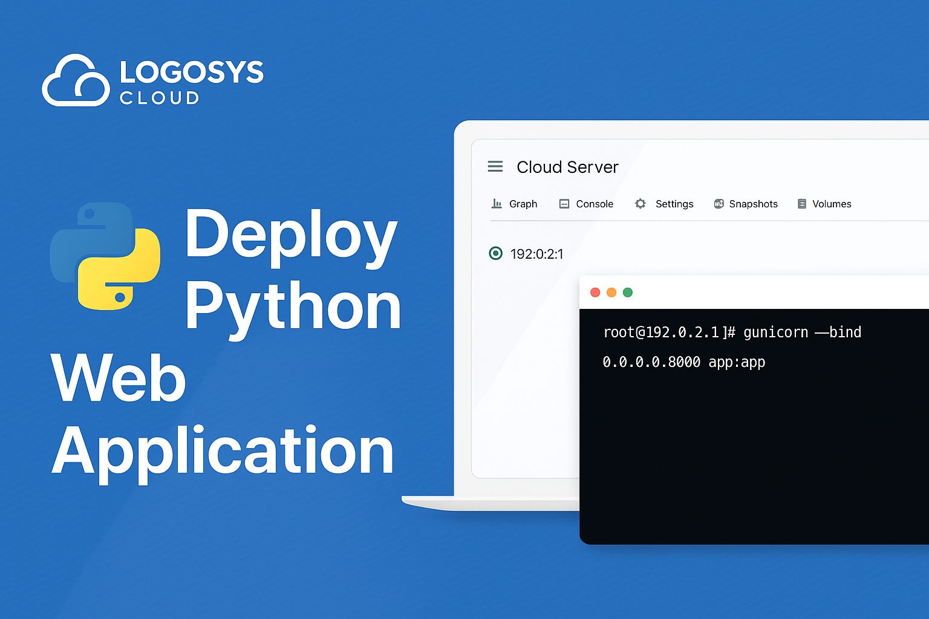Click the Cloud Server title text
This screenshot has width=929, height=619.
[567, 167]
